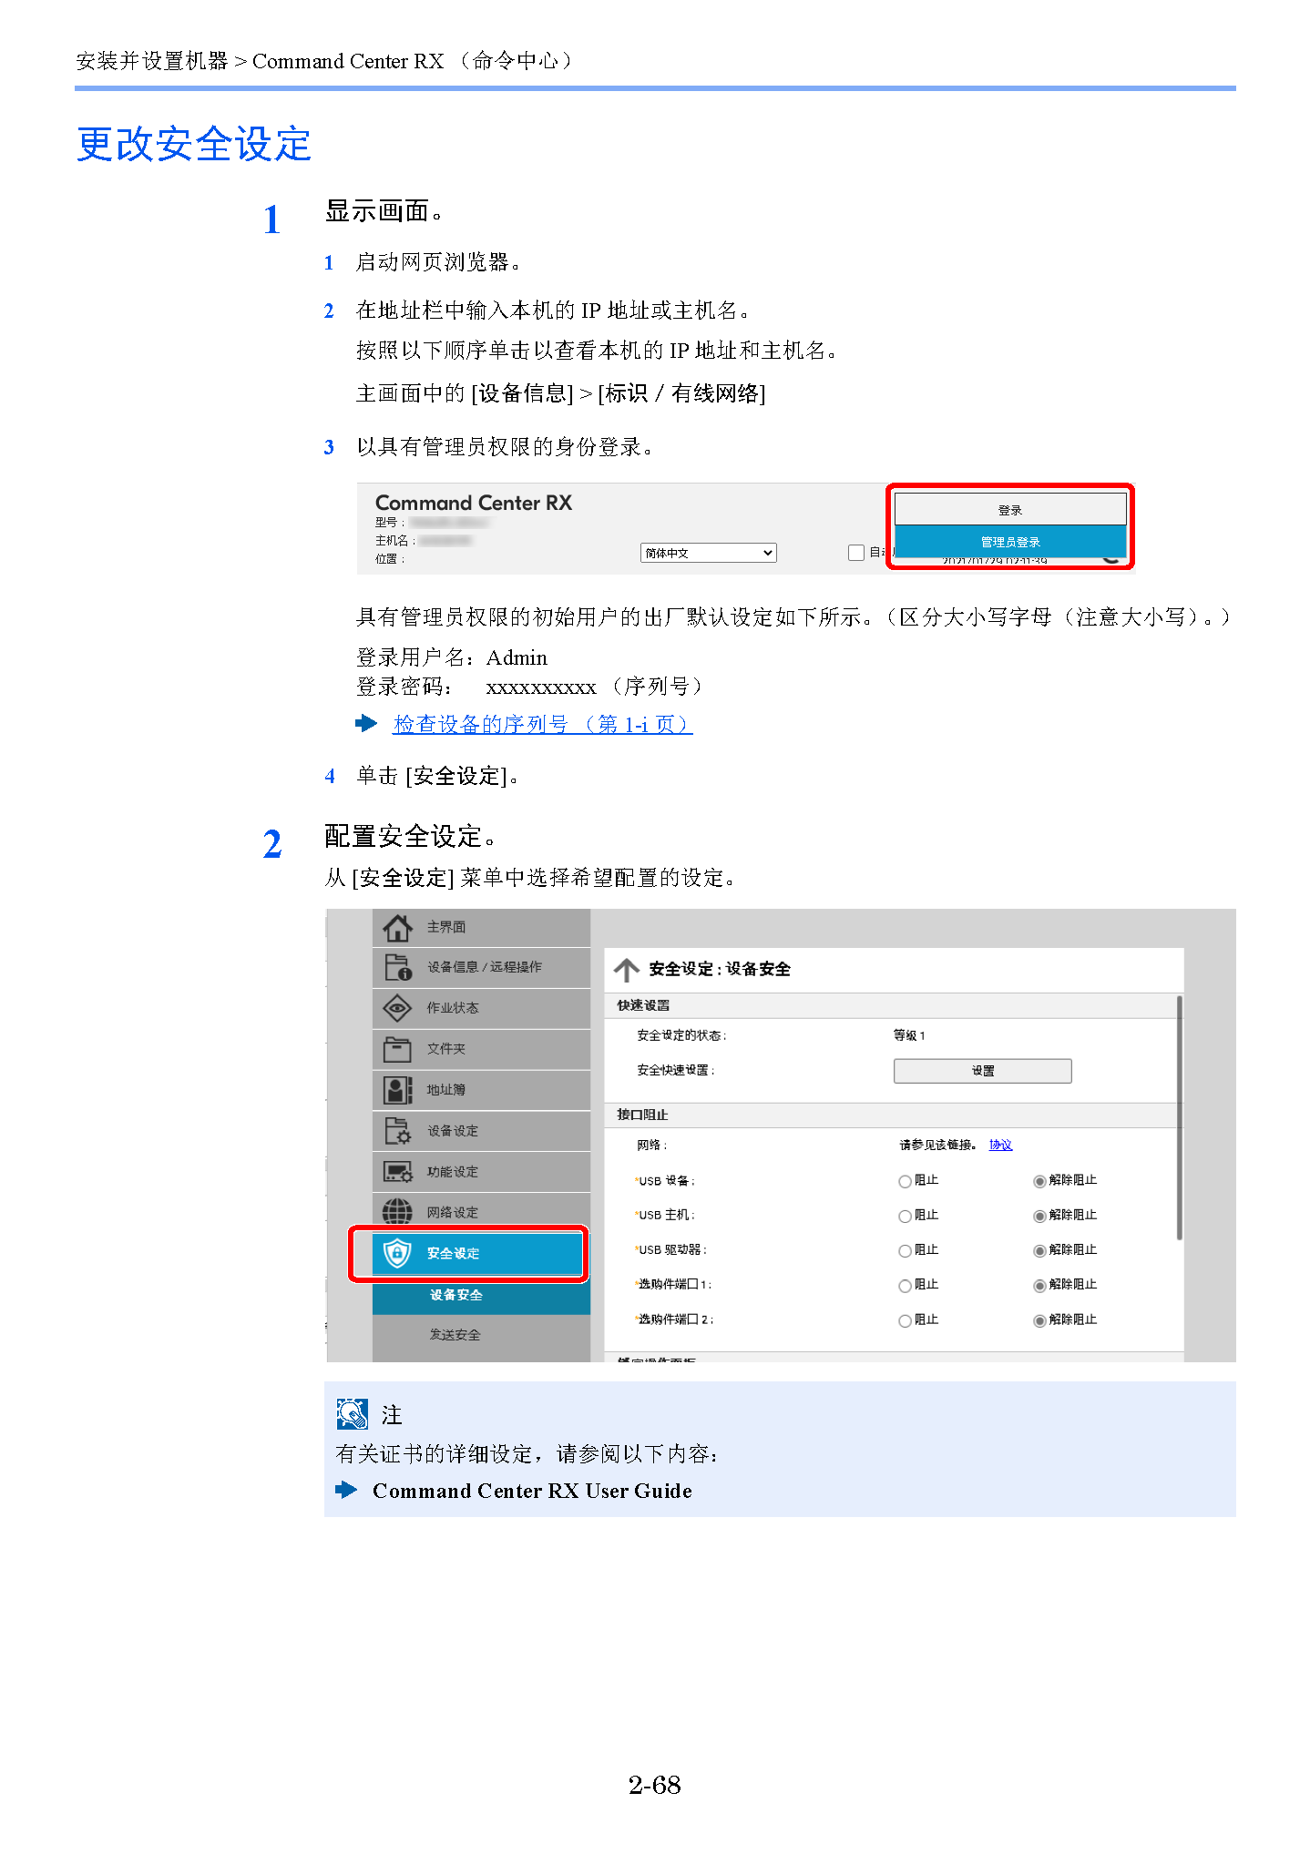Click the 更改安全设定 page heading

coord(194,144)
